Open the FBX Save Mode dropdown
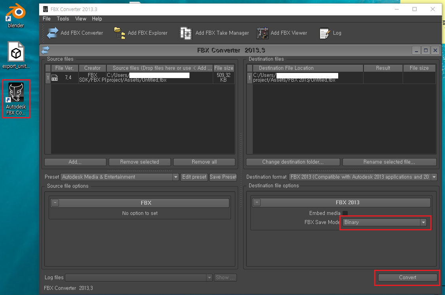This screenshot has height=295, width=445. [x=385, y=222]
